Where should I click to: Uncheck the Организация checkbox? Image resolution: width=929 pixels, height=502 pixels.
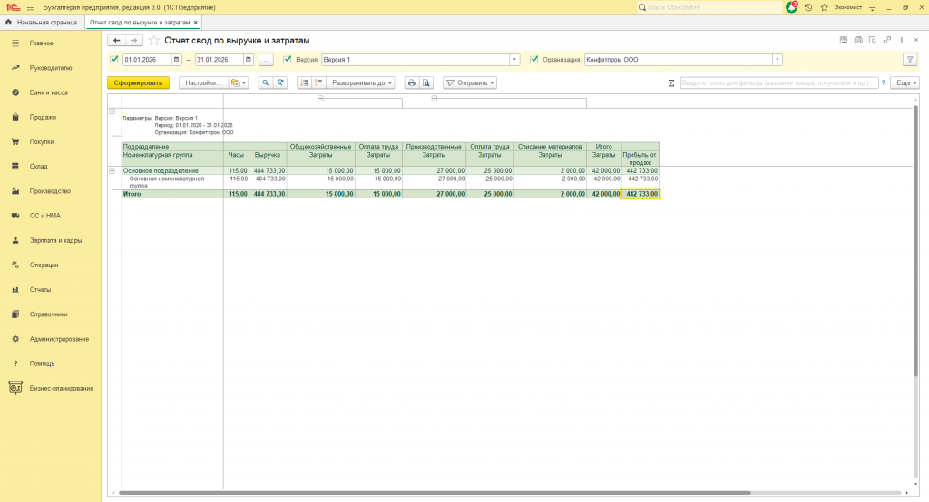tap(533, 60)
